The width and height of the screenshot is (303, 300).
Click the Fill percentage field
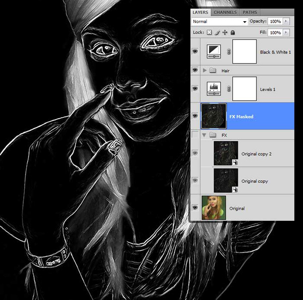275,32
